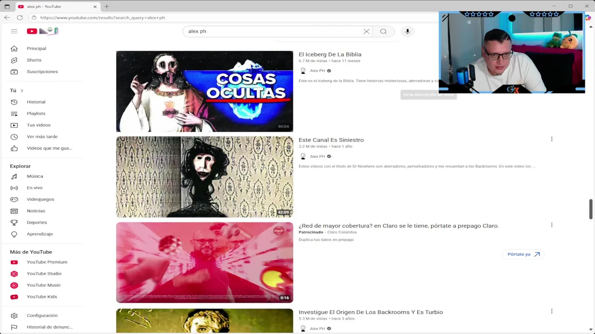Open YouTube Studio icon
Viewport: 595px width, 334px height.
[14, 274]
